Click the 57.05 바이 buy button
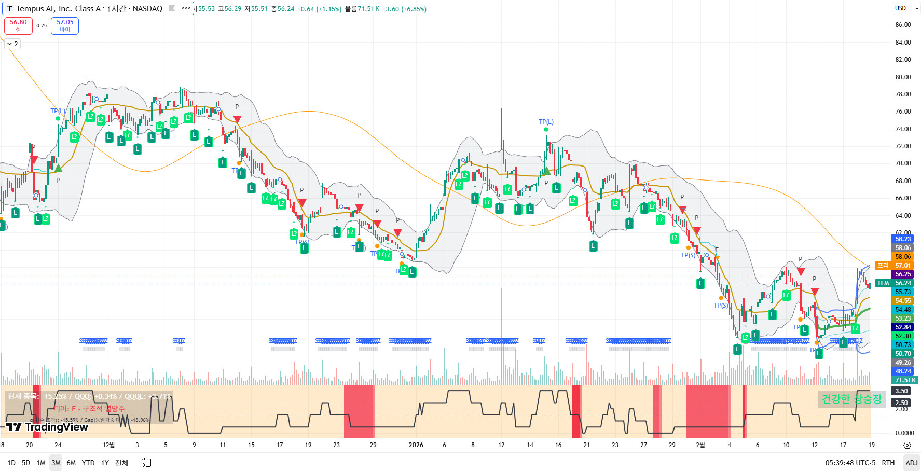921x471 pixels. click(x=65, y=25)
